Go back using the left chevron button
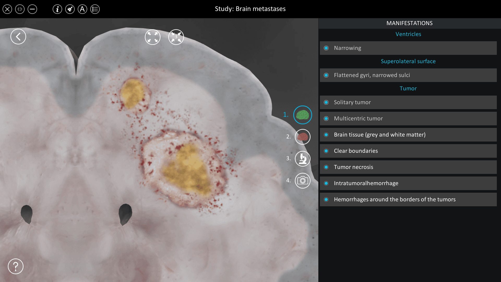Viewport: 501px width, 282px height. pos(18,37)
